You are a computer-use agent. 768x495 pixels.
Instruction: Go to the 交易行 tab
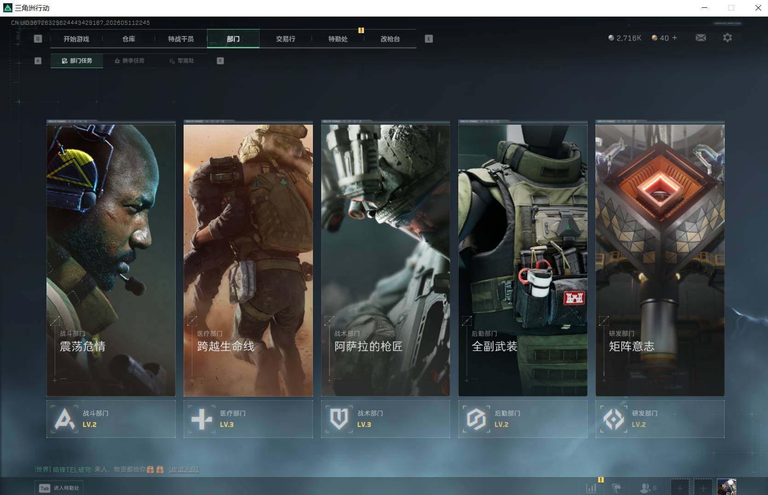point(285,39)
